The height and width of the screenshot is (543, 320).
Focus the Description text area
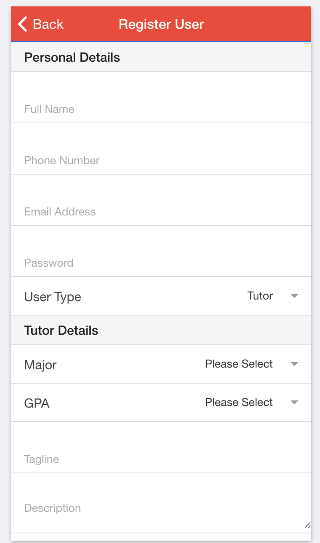(x=161, y=508)
